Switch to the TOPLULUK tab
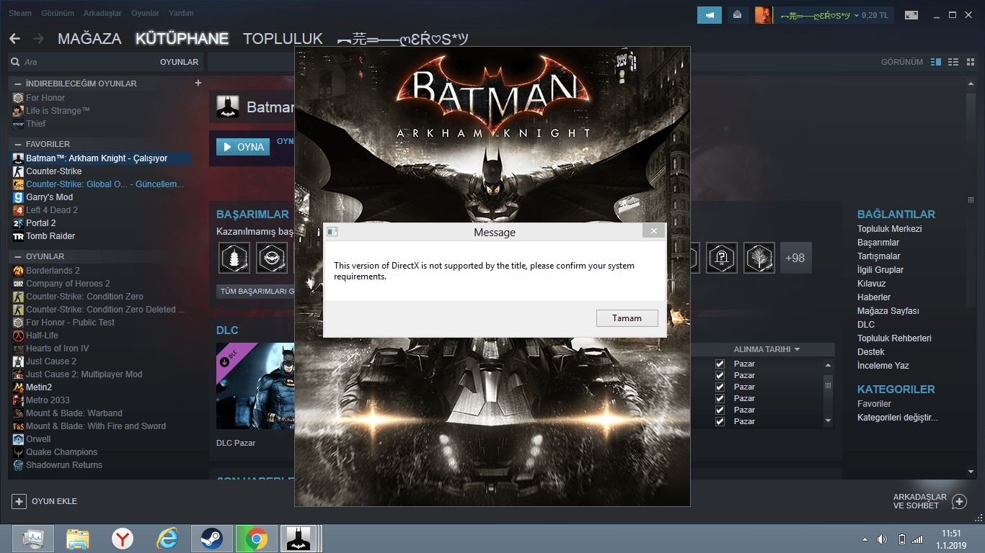The image size is (985, 553). (x=283, y=39)
